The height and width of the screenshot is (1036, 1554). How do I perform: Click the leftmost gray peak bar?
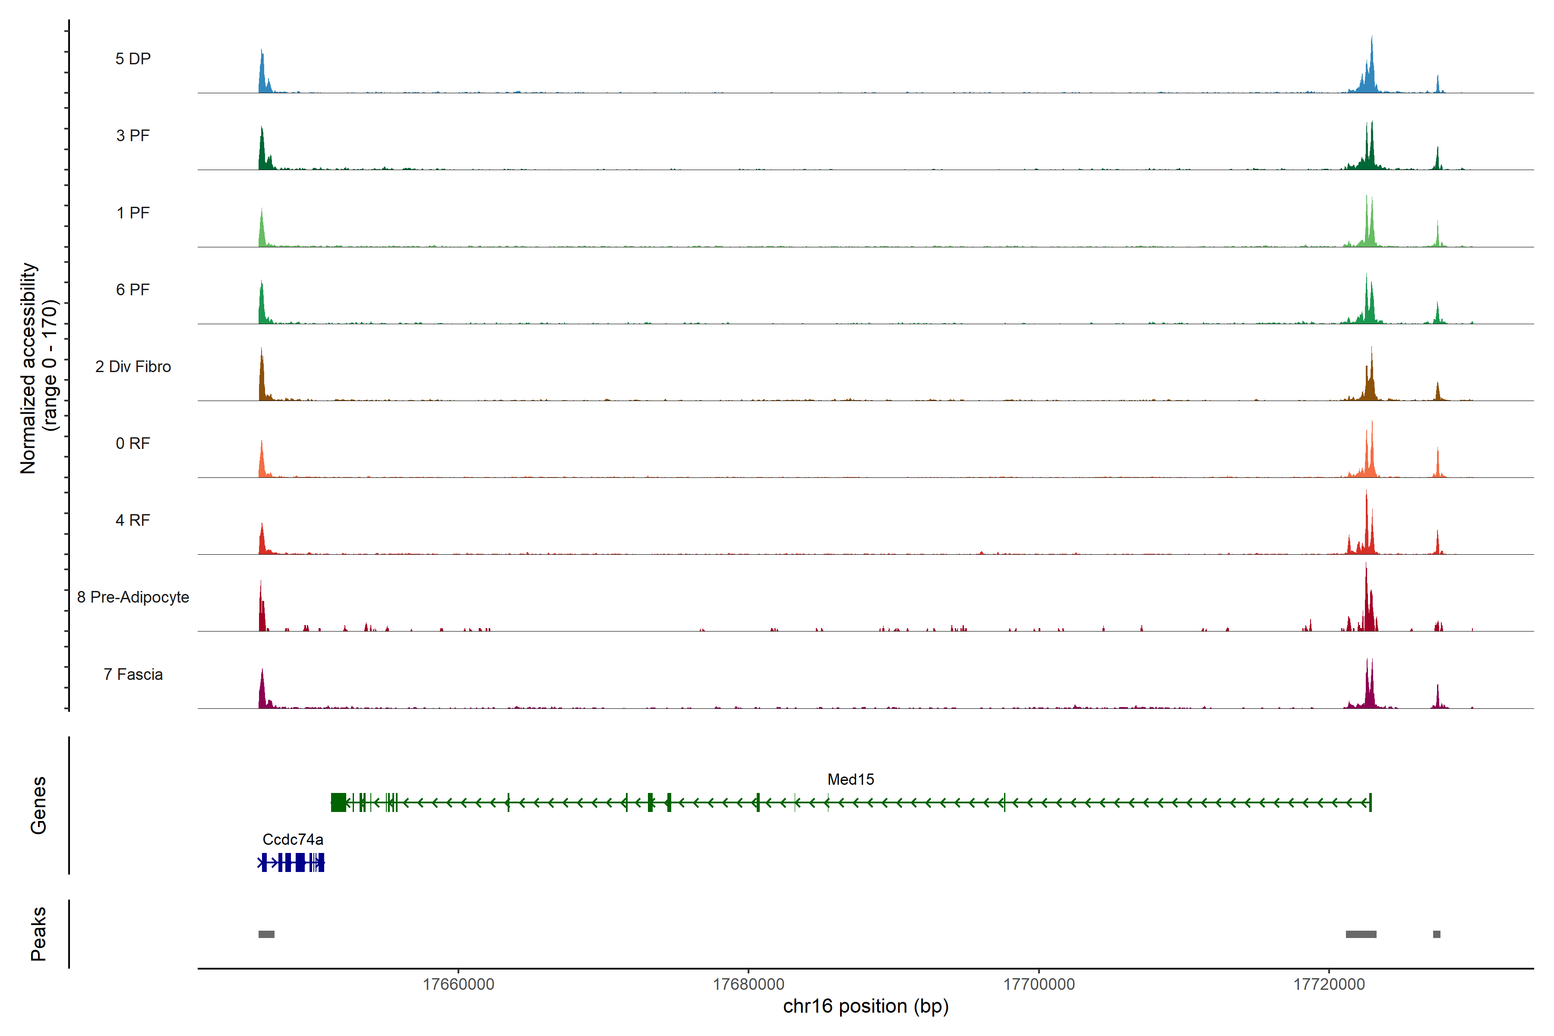click(x=266, y=934)
